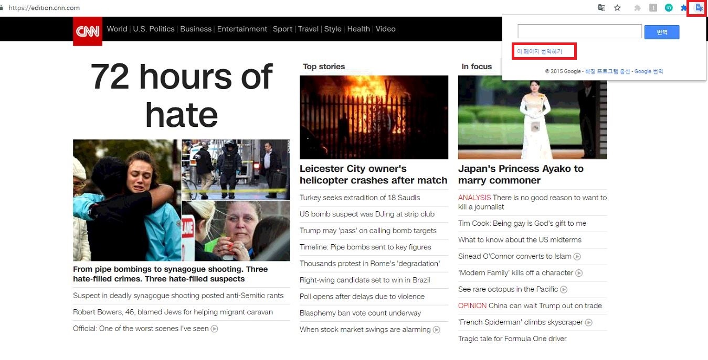
Task: Click the address bar URL edition.cnn.com
Action: [x=44, y=8]
